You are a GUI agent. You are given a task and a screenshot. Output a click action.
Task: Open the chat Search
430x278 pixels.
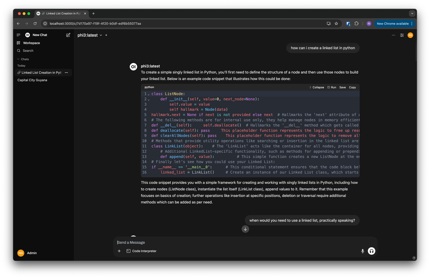coord(27,51)
